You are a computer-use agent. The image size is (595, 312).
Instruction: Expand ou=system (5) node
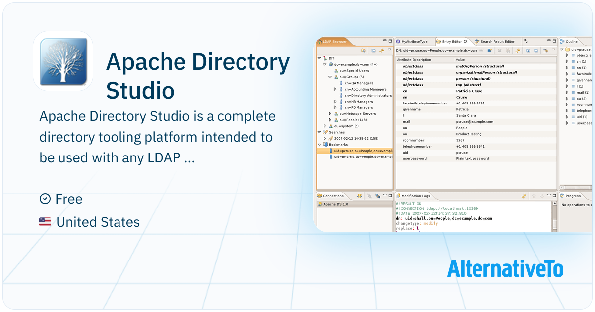coord(325,126)
